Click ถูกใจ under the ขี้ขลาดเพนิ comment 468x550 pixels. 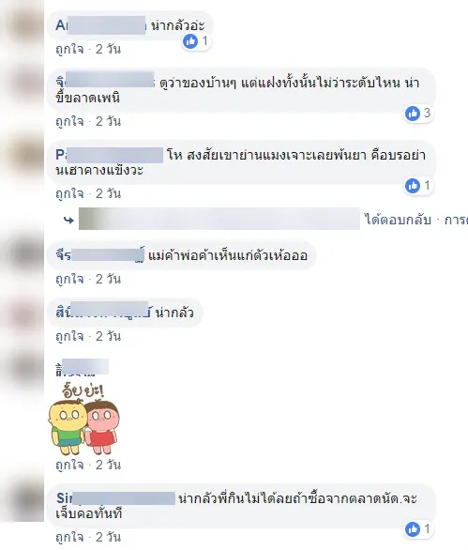click(x=69, y=121)
